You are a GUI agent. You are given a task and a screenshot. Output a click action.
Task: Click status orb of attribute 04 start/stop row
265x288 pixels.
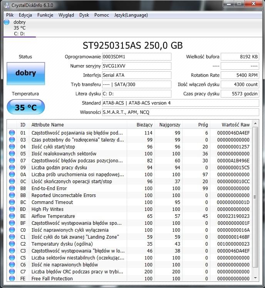(x=12, y=147)
